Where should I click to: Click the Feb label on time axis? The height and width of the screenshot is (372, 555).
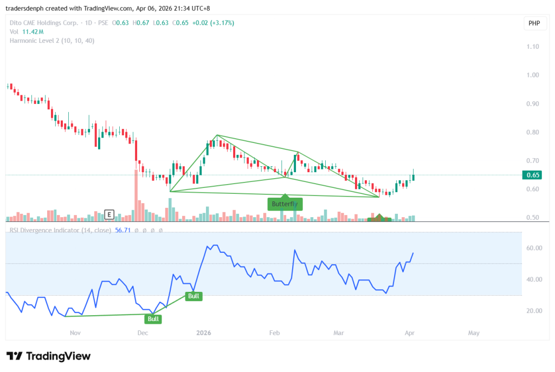tap(275, 332)
